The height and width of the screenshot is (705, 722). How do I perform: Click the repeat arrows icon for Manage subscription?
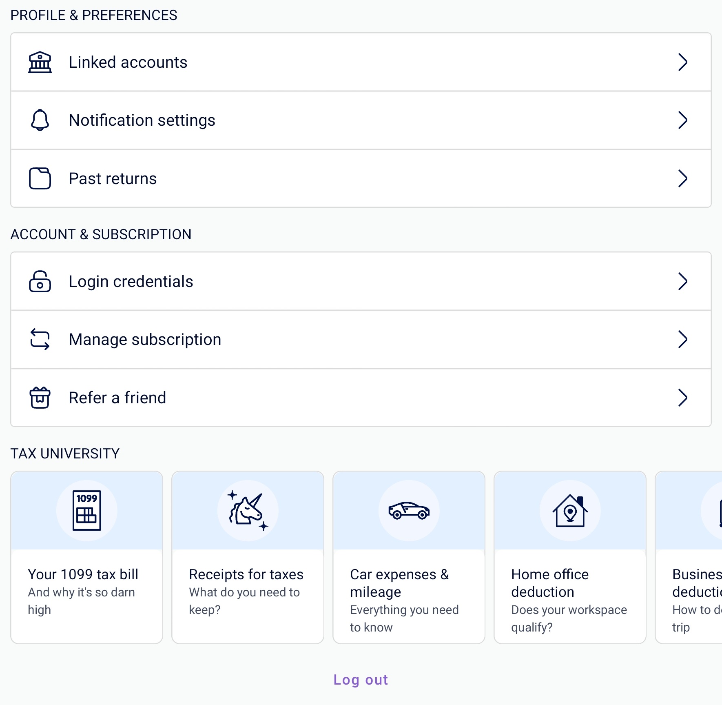tap(40, 339)
